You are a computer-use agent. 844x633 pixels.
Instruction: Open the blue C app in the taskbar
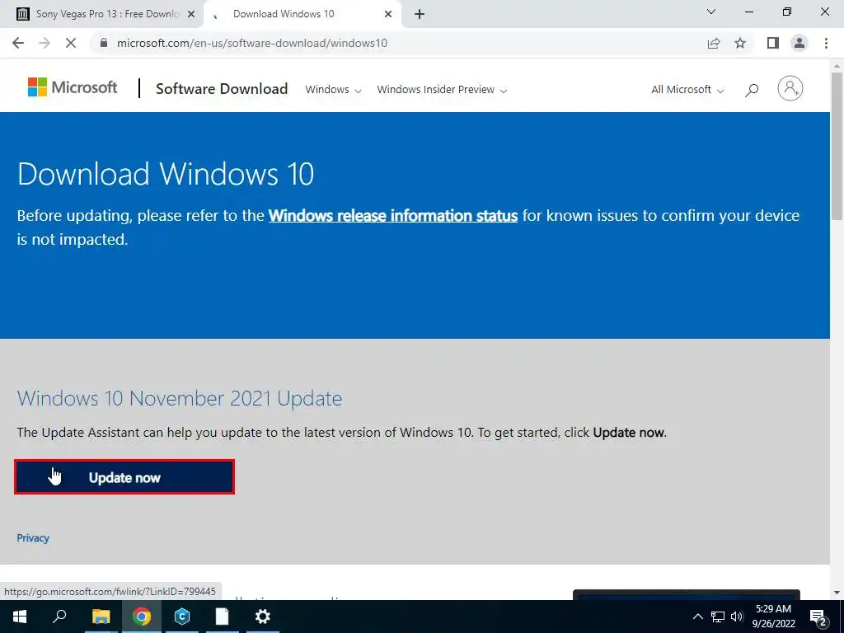pyautogui.click(x=182, y=617)
